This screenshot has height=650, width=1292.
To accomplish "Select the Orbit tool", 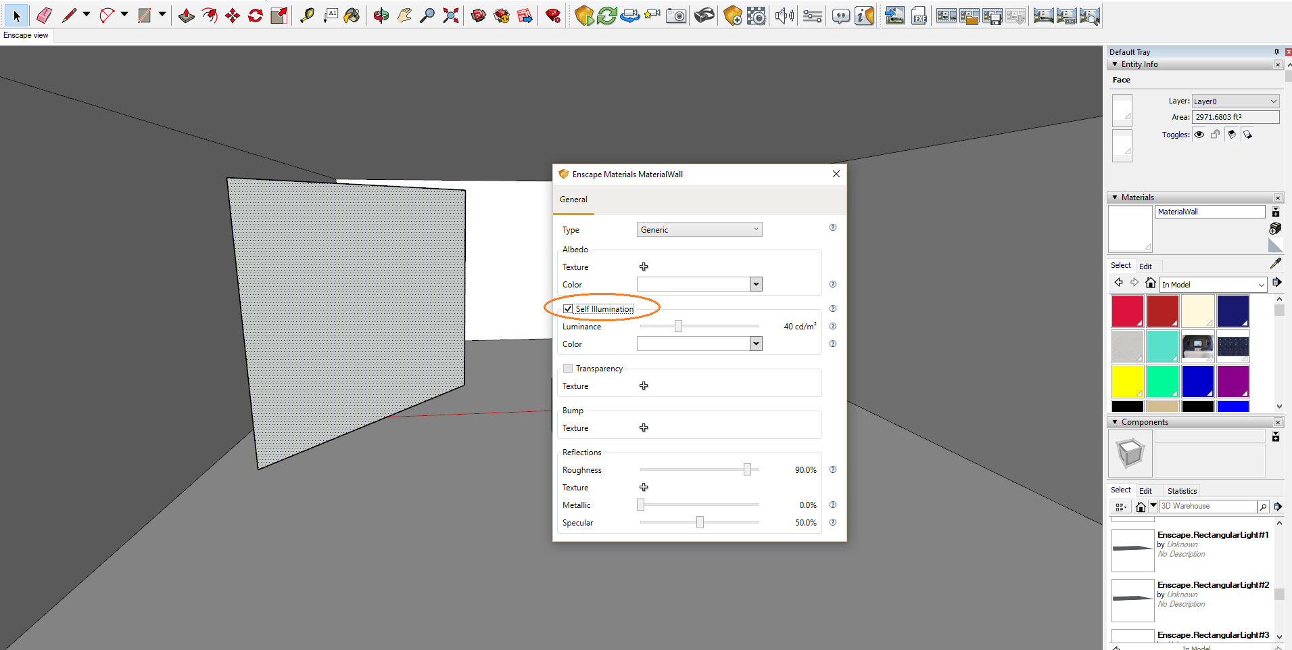I will pos(381,16).
